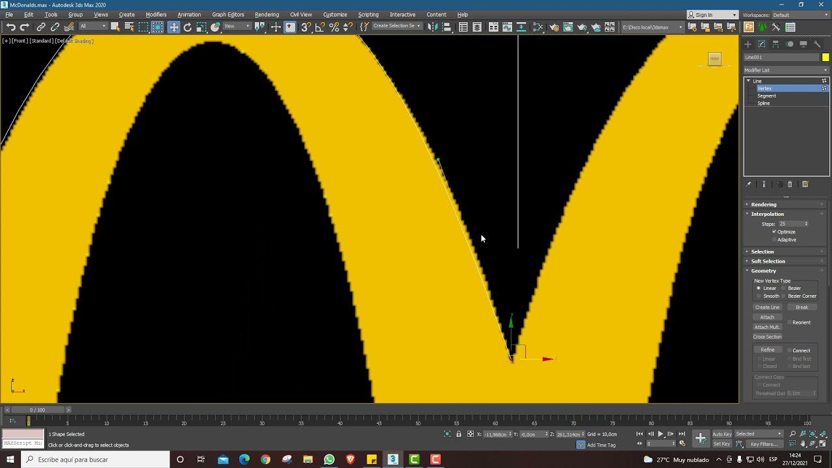Activate the Unlink Selection tool
This screenshot has width=832, height=468.
[55, 27]
